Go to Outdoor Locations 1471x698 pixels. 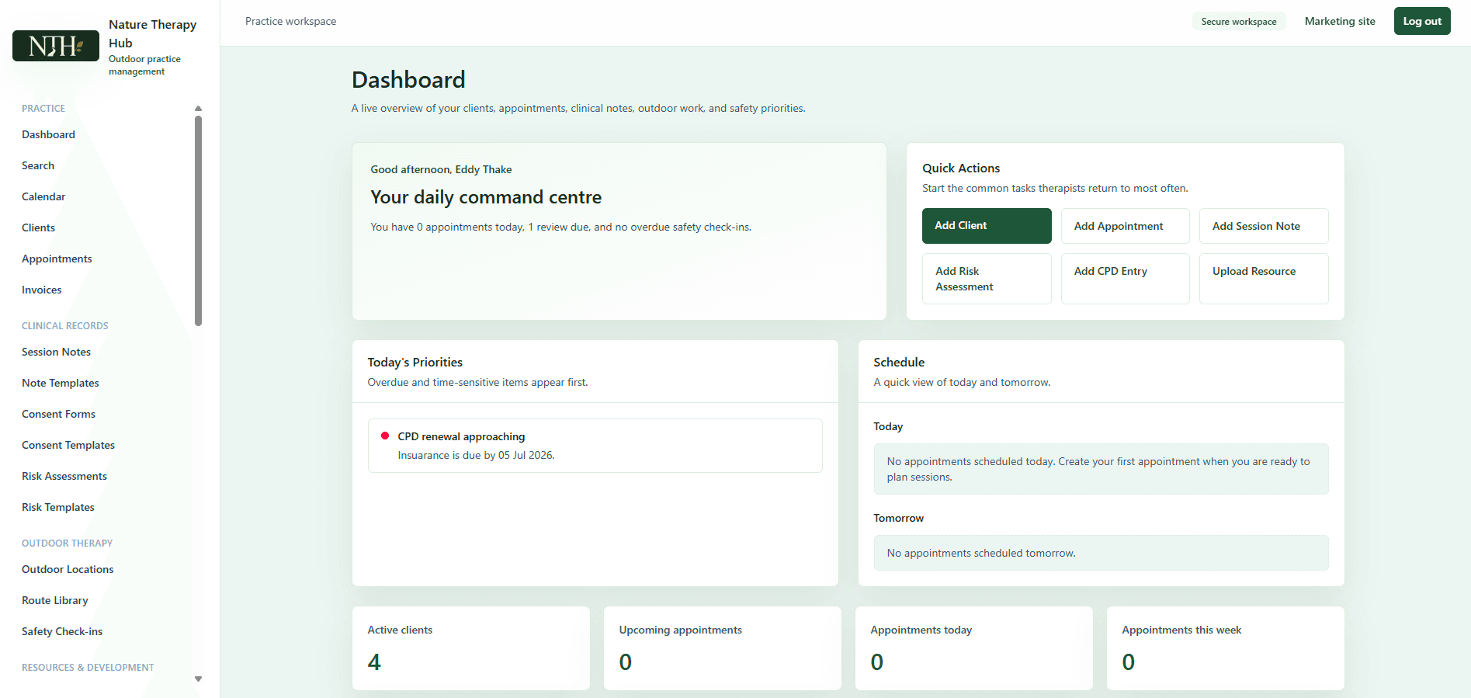pyautogui.click(x=68, y=569)
